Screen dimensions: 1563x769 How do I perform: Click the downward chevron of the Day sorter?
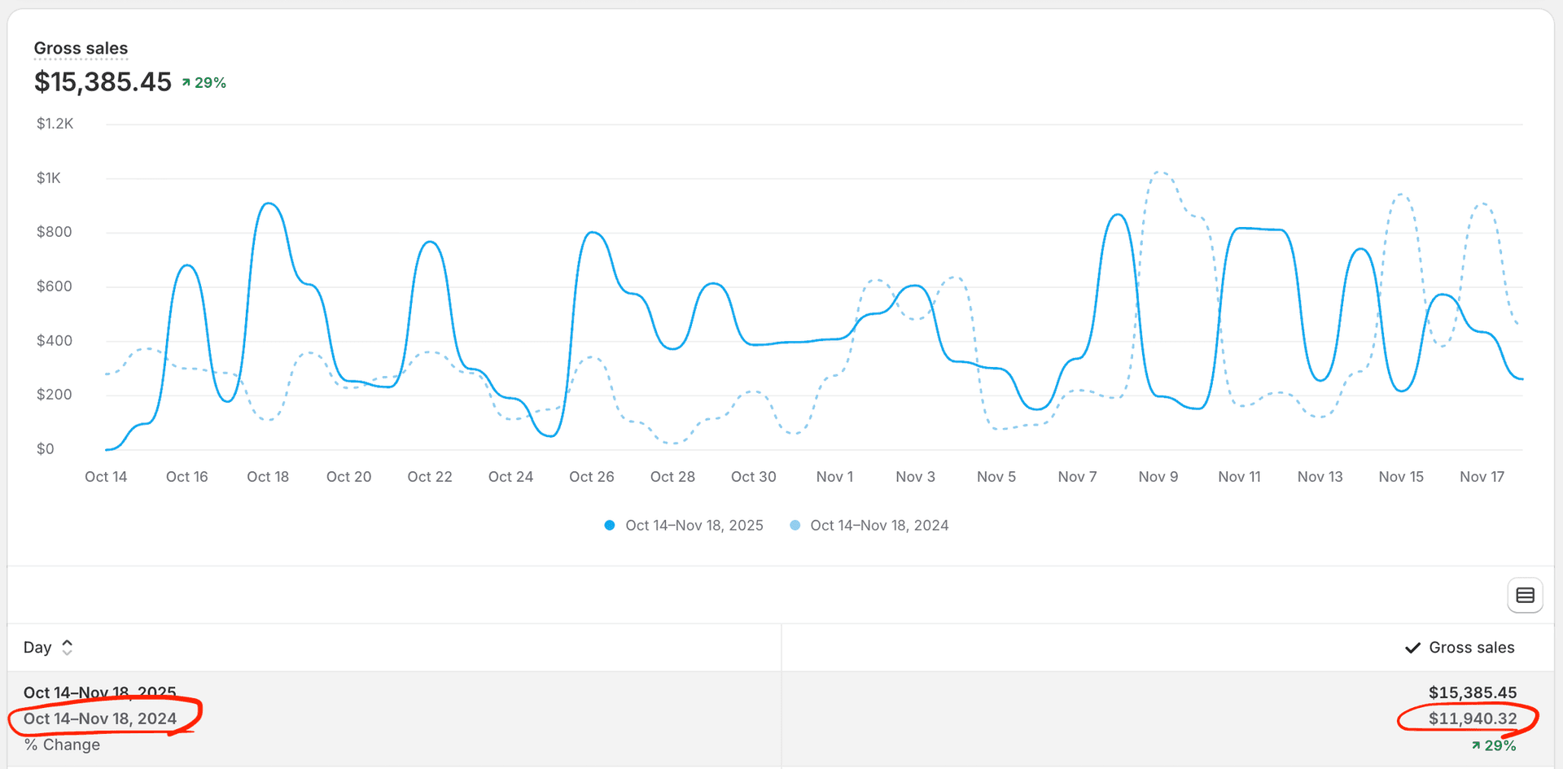click(68, 652)
